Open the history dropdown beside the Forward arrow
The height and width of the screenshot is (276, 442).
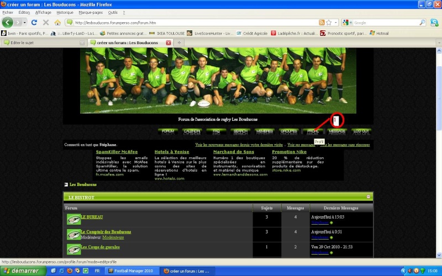[25, 23]
